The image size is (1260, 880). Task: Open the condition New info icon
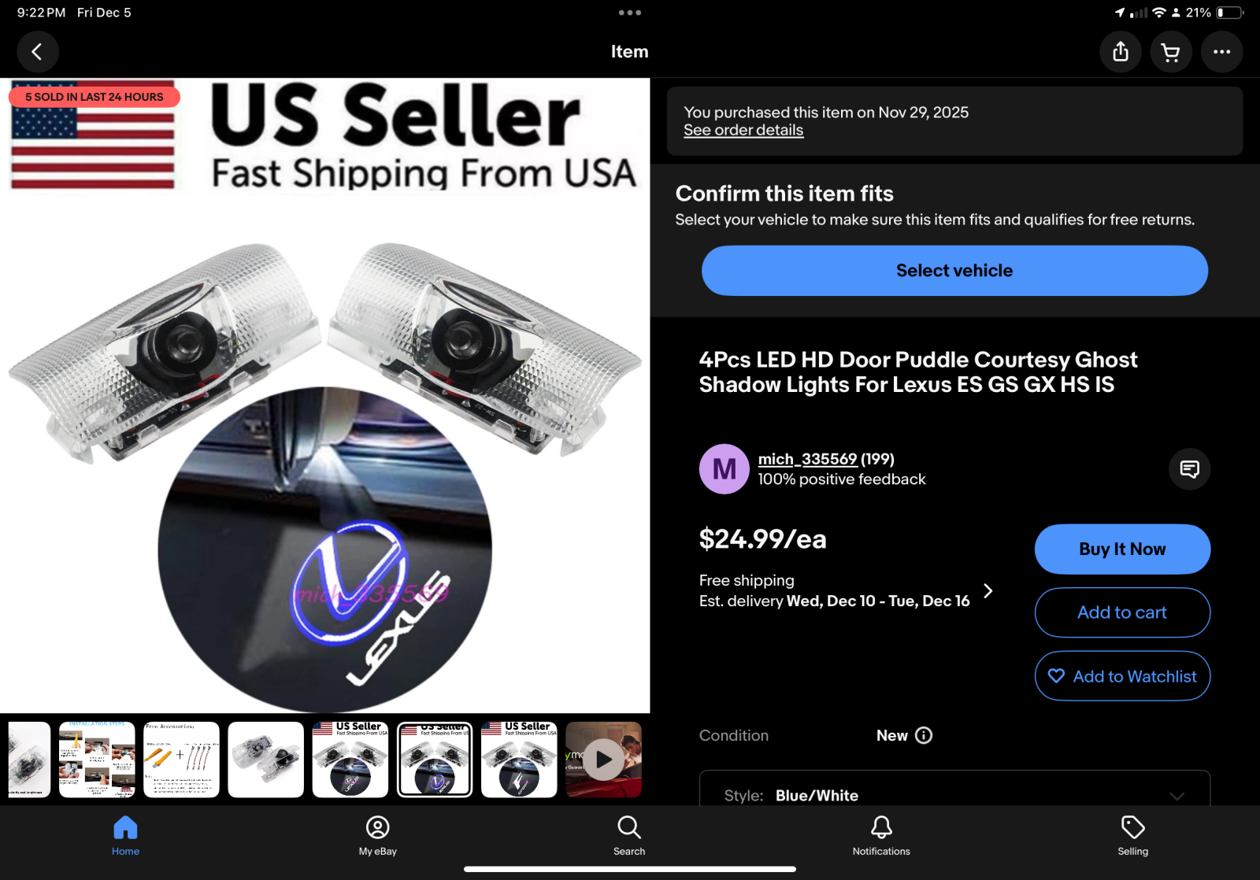(x=924, y=735)
